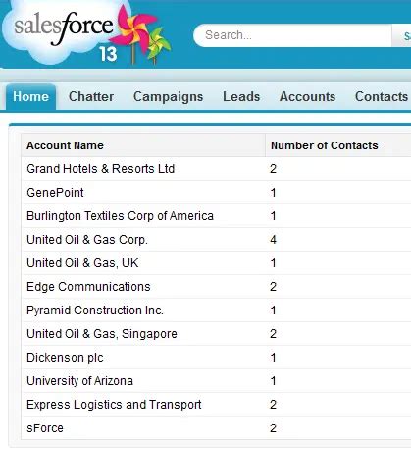Click Burlington Textiles Corp of America
The height and width of the screenshot is (453, 411).
click(120, 216)
